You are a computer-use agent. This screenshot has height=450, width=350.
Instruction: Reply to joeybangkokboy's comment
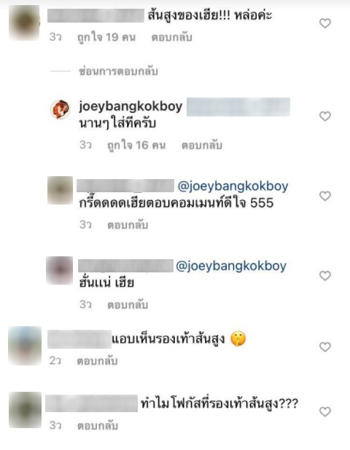[x=202, y=146]
